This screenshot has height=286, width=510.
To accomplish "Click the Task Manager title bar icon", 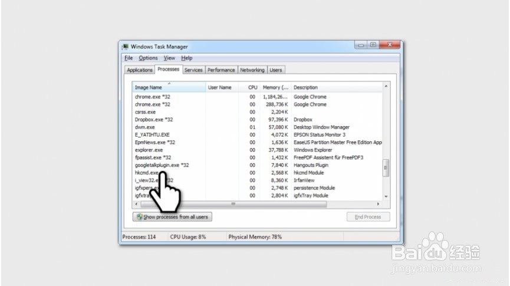I will click(x=125, y=47).
